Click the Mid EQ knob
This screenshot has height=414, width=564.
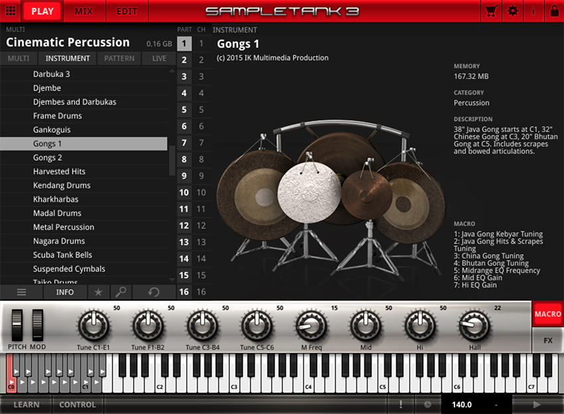click(366, 327)
